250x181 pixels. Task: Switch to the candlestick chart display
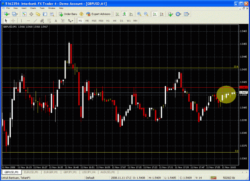124,14
